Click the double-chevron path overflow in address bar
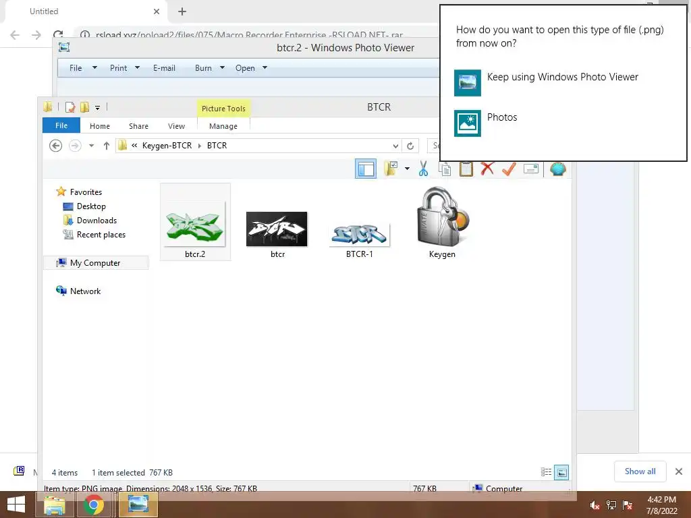Viewport: 691px width, 518px height. 134,146
